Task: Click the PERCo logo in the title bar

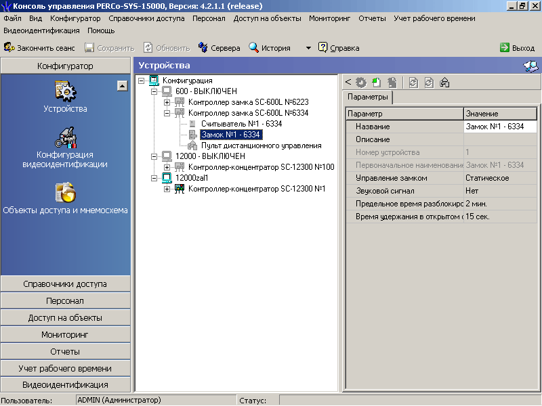Action: [6, 6]
